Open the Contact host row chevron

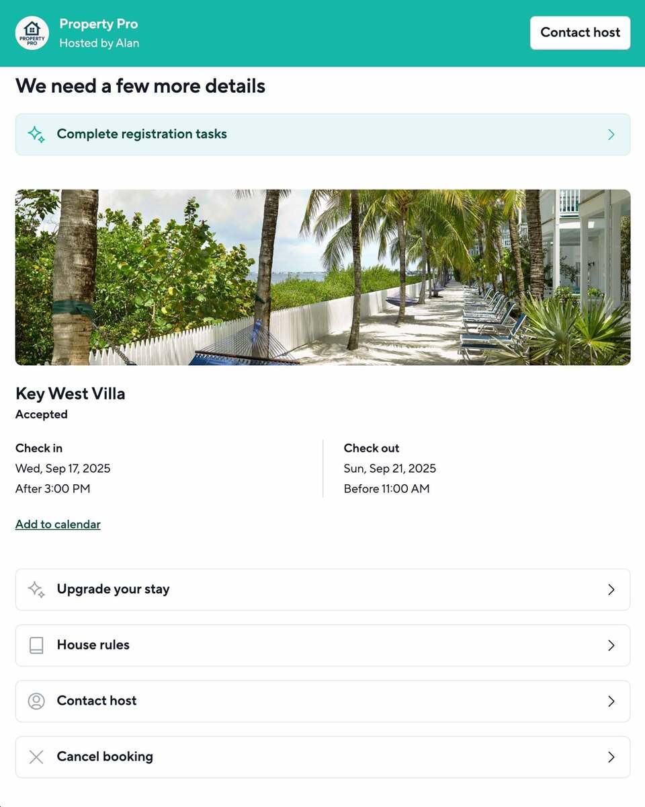click(x=611, y=701)
